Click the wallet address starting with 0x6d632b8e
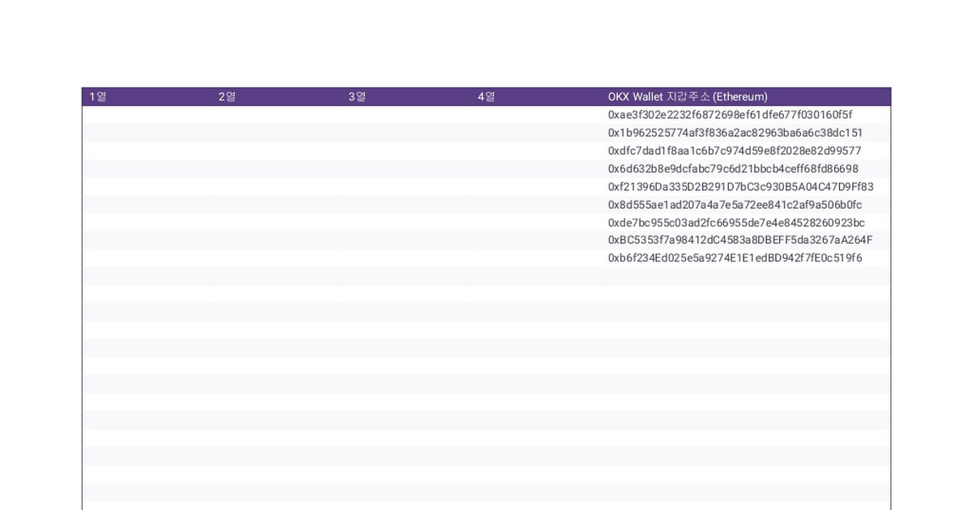 pos(733,168)
